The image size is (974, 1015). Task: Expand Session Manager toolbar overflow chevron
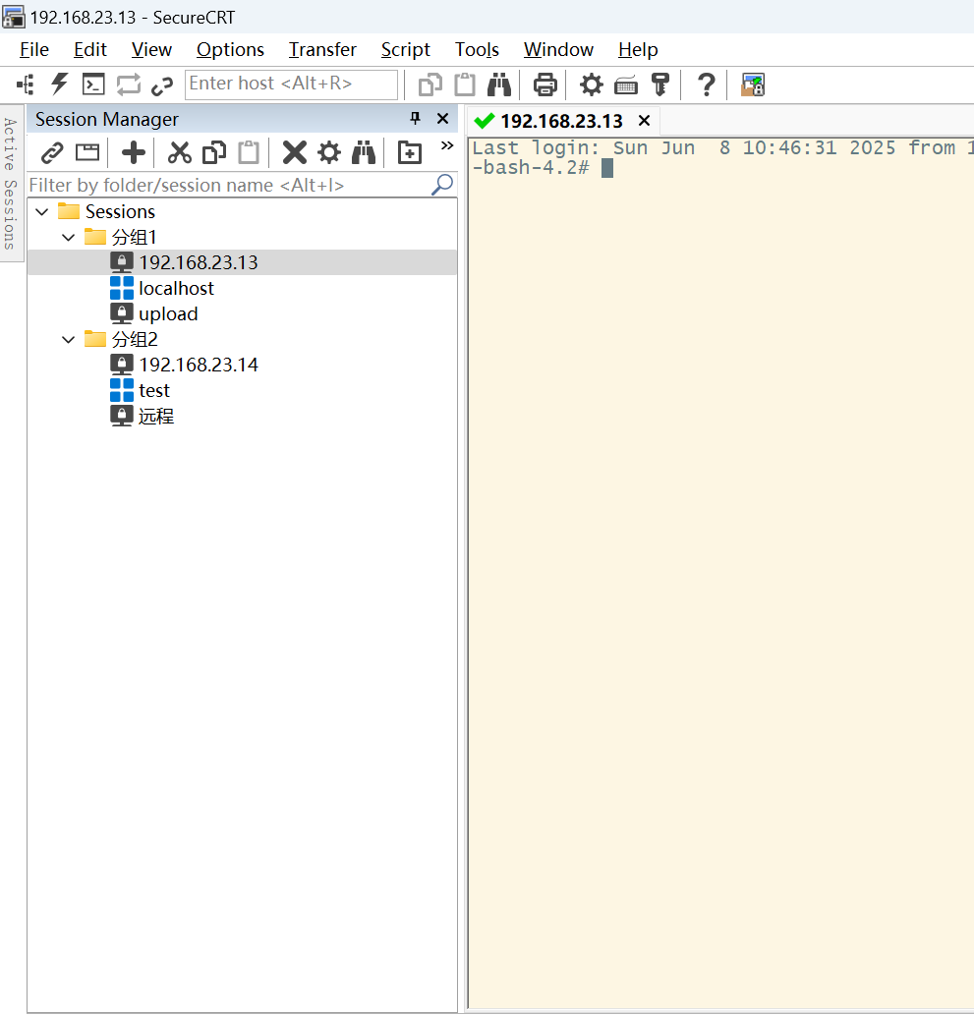coord(447,145)
